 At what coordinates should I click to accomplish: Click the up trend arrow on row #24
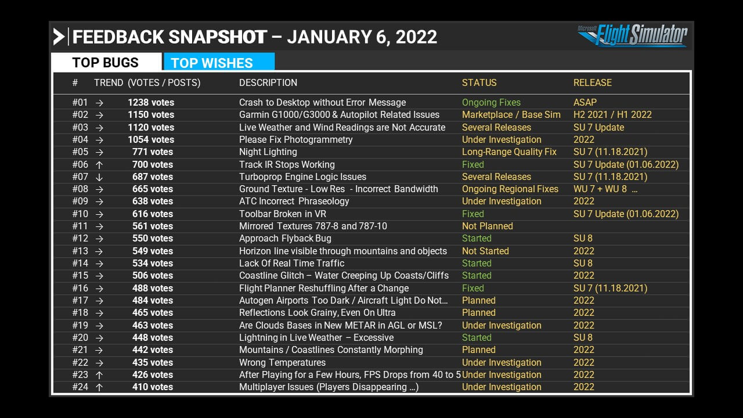[99, 387]
